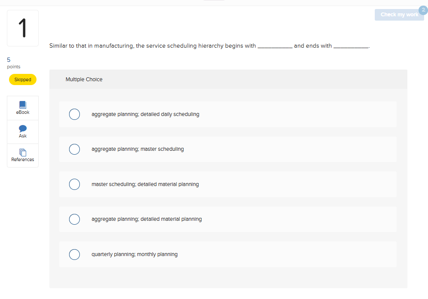The height and width of the screenshot is (299, 428).
Task: Open the References documents icon
Action: click(23, 152)
